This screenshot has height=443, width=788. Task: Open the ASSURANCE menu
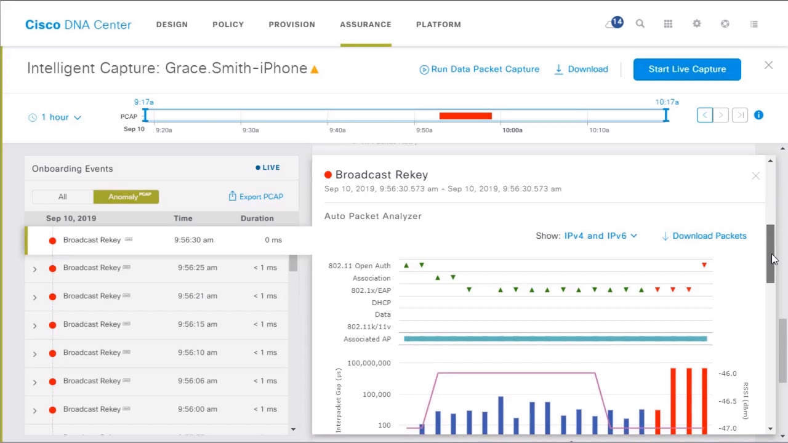pyautogui.click(x=366, y=25)
